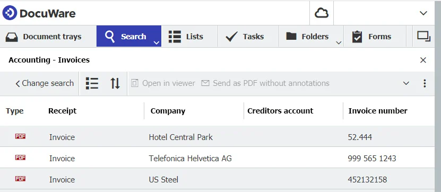The height and width of the screenshot is (192, 441).
Task: Click the PDF icon for US Steel row
Action: tap(20, 179)
